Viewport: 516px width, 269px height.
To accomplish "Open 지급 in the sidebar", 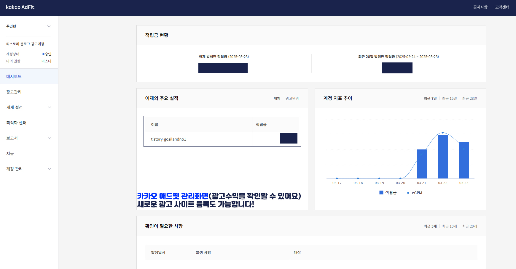I will coord(29,153).
